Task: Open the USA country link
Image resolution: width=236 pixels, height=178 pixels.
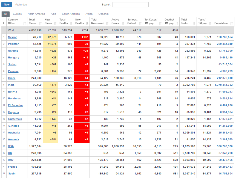Action: coord(11,146)
